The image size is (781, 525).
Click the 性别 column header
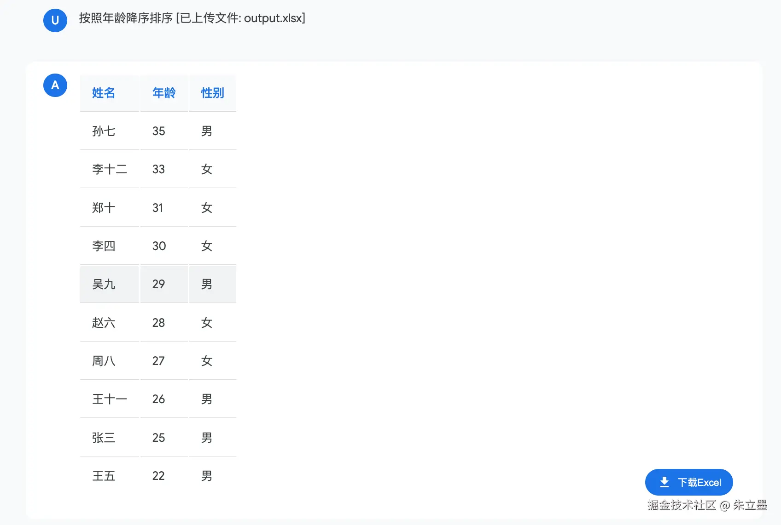coord(213,93)
